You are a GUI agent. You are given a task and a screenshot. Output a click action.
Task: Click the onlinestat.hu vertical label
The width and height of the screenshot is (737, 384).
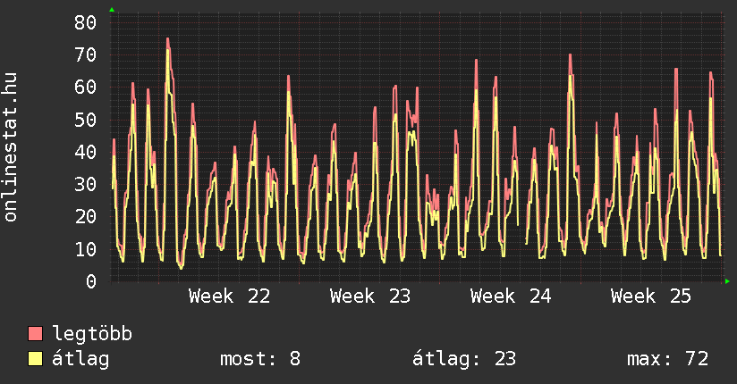click(11, 146)
